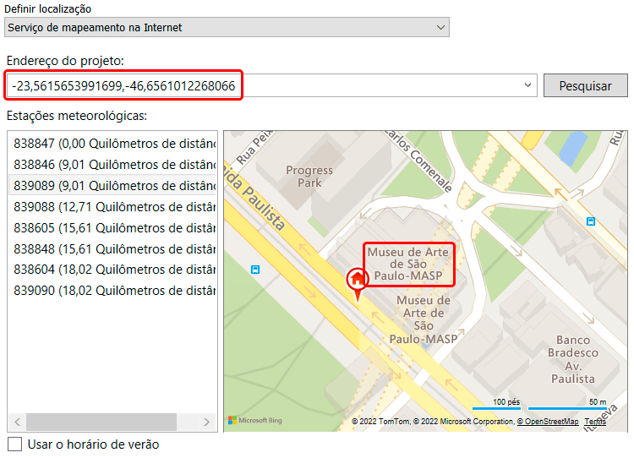Pick weather station 838848 from list
Viewport: 634px width, 458px height.
click(113, 249)
